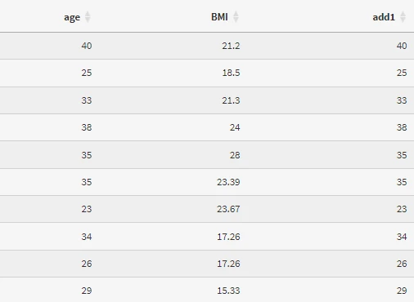This screenshot has width=414, height=302.
Task: Click the add1 cell with value 25
Action: point(402,73)
